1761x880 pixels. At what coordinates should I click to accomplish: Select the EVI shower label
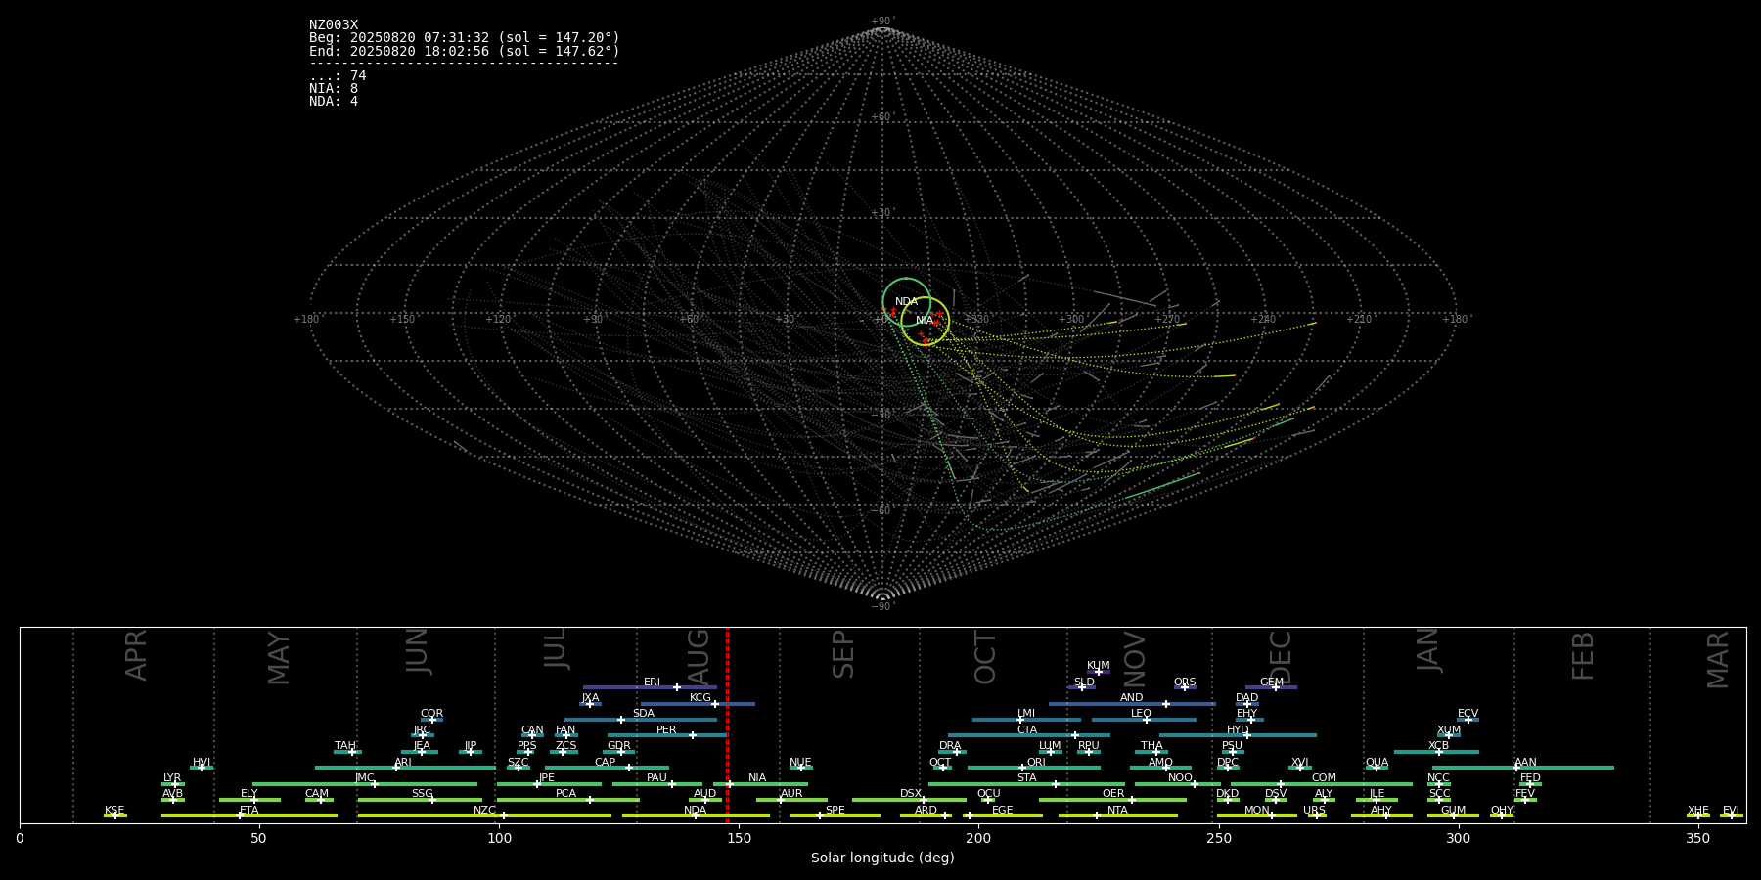point(1731,811)
